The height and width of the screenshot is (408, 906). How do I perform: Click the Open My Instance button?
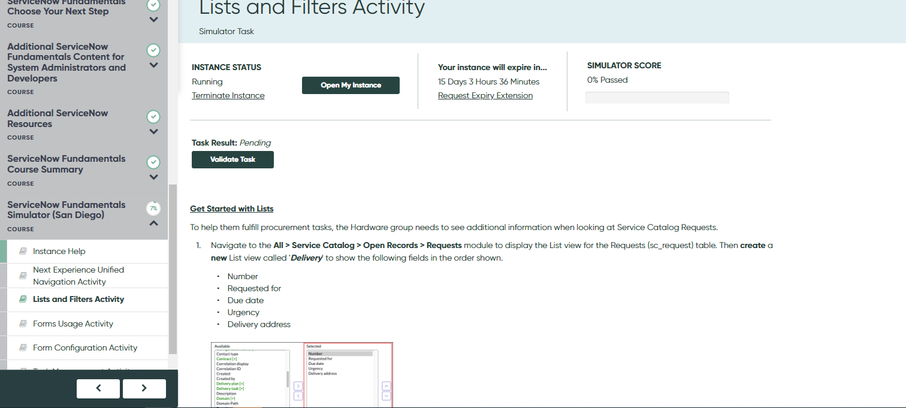pos(351,85)
